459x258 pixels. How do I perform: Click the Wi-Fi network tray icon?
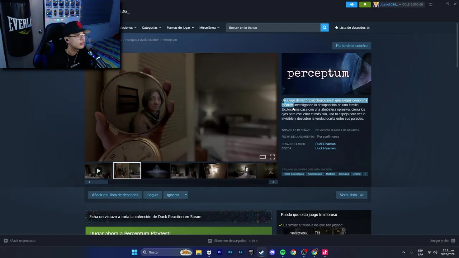pos(430,252)
